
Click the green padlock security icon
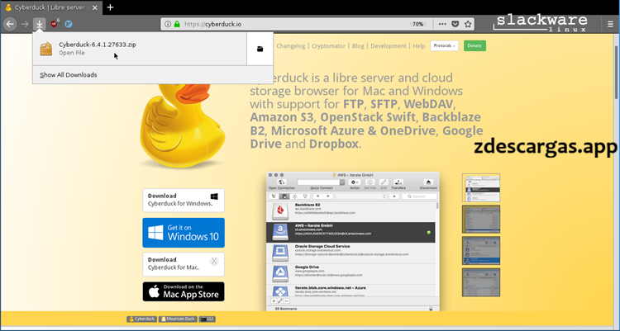[x=177, y=24]
